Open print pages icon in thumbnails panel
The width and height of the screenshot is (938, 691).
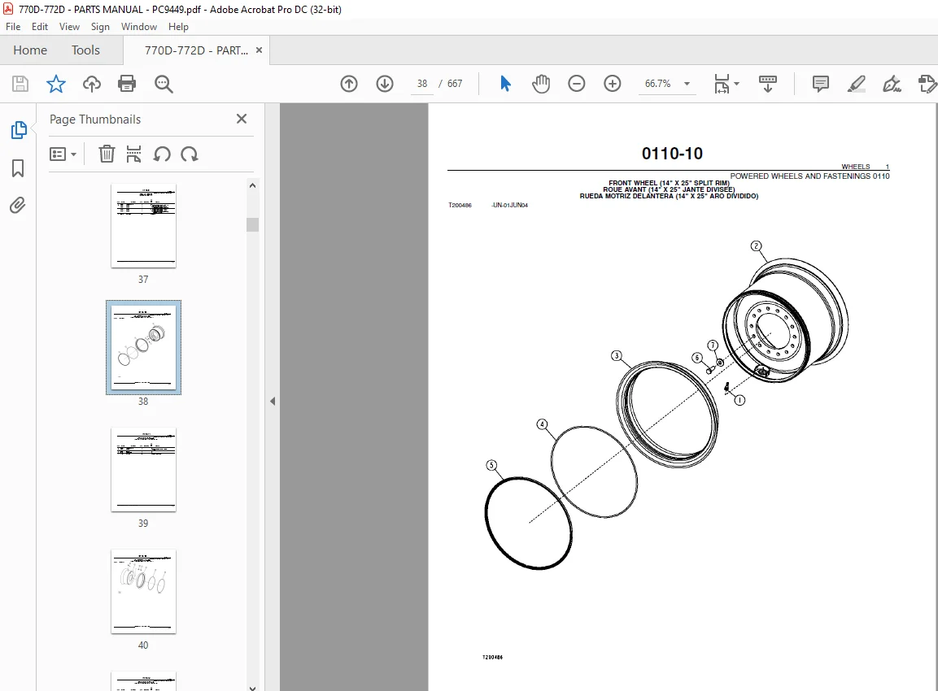(134, 154)
